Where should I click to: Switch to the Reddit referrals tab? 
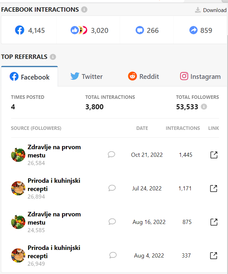[143, 77]
